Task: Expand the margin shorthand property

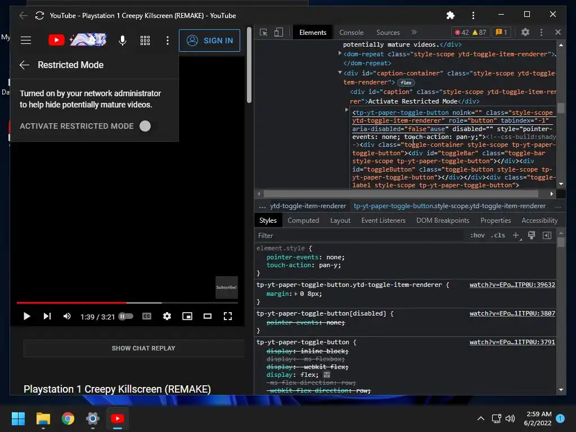Action: coord(296,294)
